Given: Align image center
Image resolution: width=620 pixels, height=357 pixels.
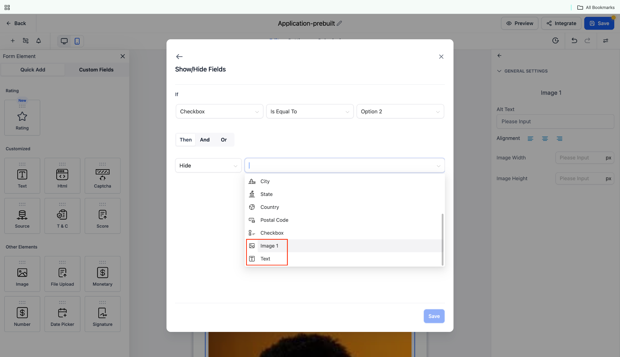Looking at the screenshot, I should point(545,138).
